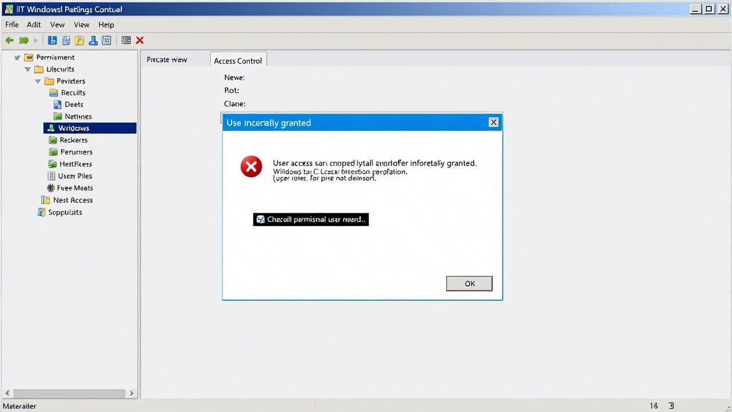Click the horizontal scrollbar thumb in tree pane
This screenshot has width=732, height=412.
click(69, 394)
